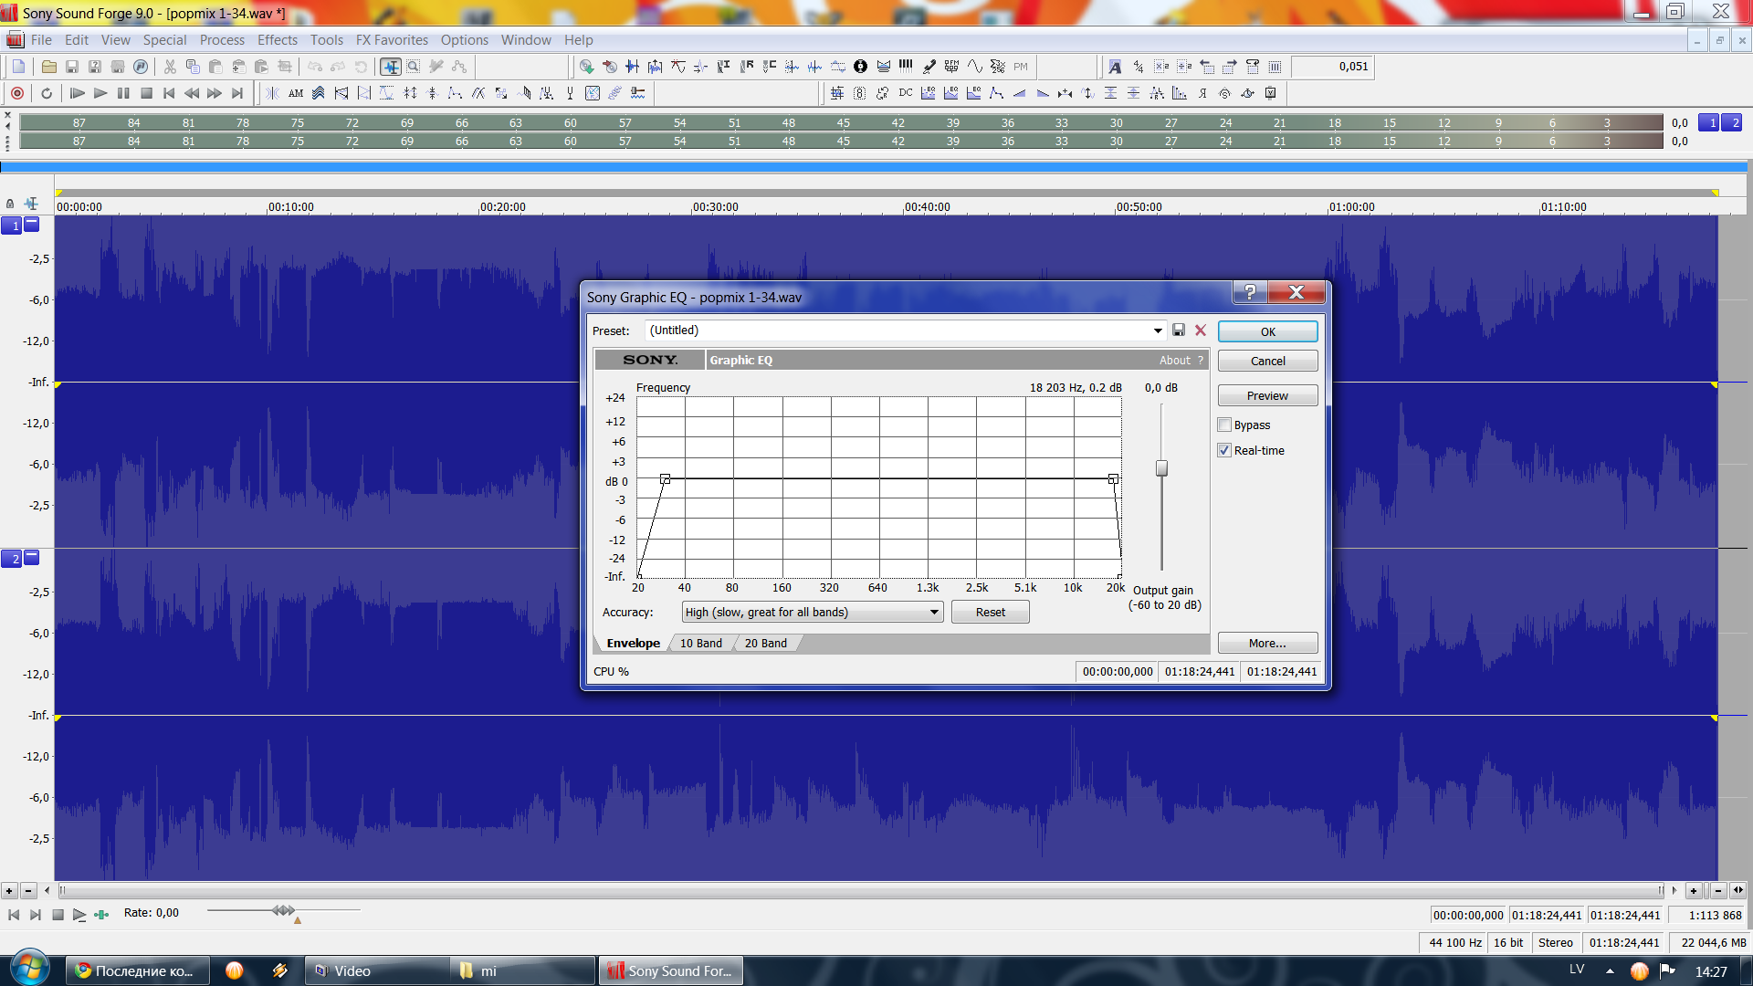Click the PM synthesis icon
Image resolution: width=1753 pixels, height=986 pixels.
click(x=1021, y=67)
